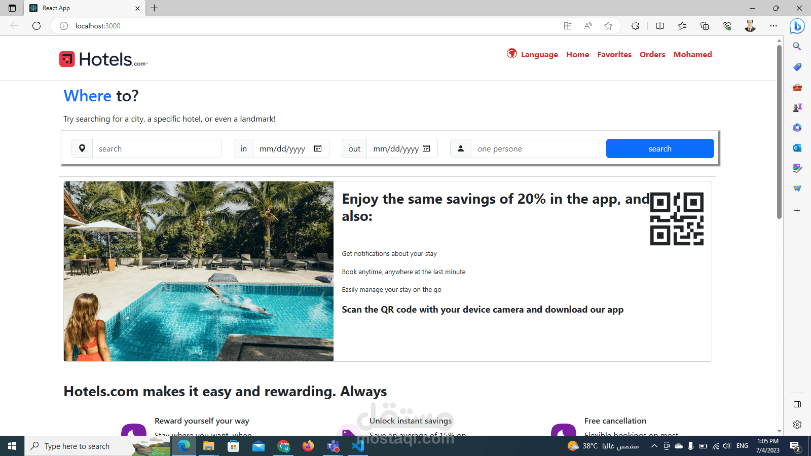Open the Favorites page

click(614, 55)
